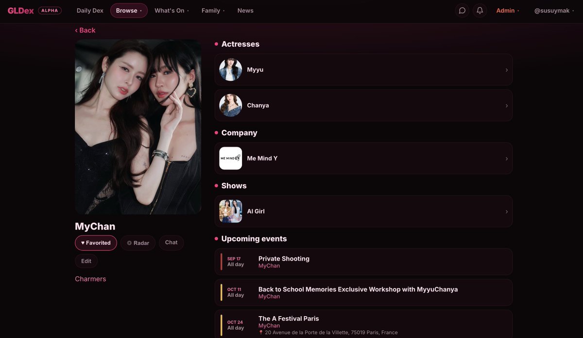The width and height of the screenshot is (583, 338).
Task: Expand the Family menu
Action: coord(213,11)
